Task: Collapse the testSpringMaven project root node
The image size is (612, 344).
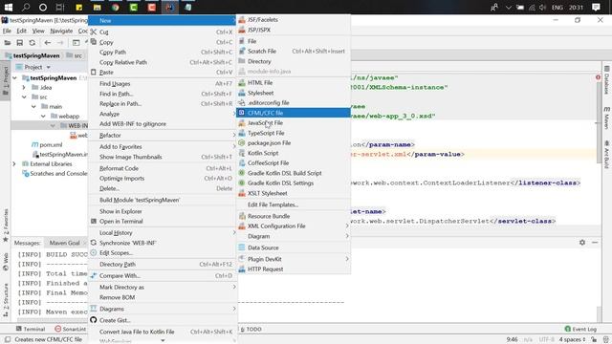Action: pos(15,78)
